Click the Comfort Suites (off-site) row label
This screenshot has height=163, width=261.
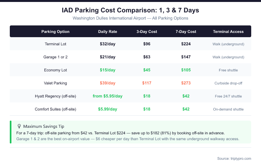click(55, 109)
